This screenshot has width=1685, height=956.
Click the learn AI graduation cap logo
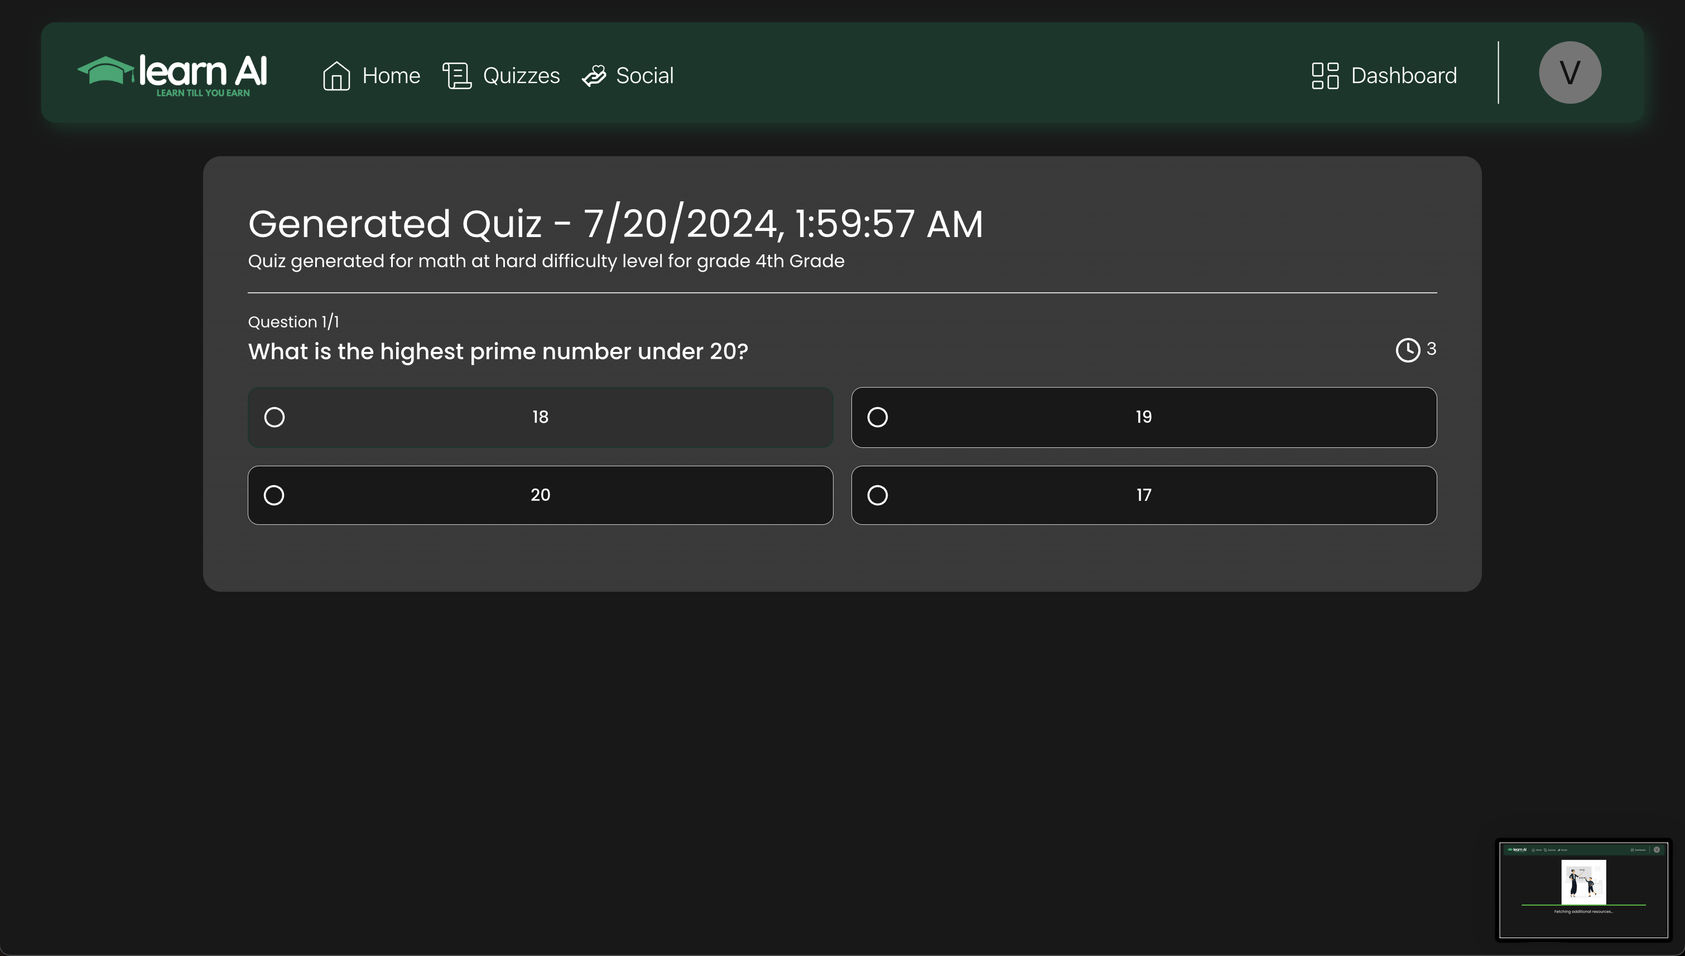105,70
